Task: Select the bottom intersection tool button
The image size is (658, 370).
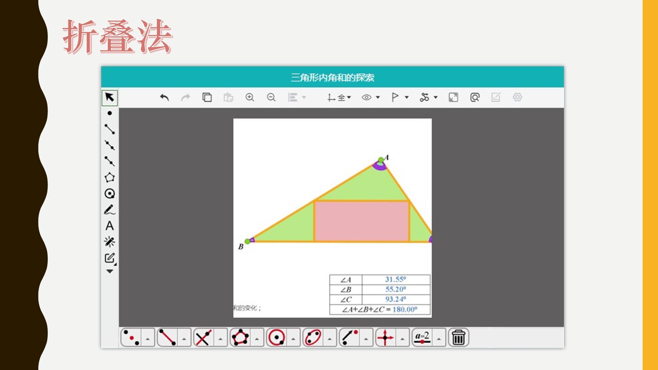Action: [x=204, y=338]
